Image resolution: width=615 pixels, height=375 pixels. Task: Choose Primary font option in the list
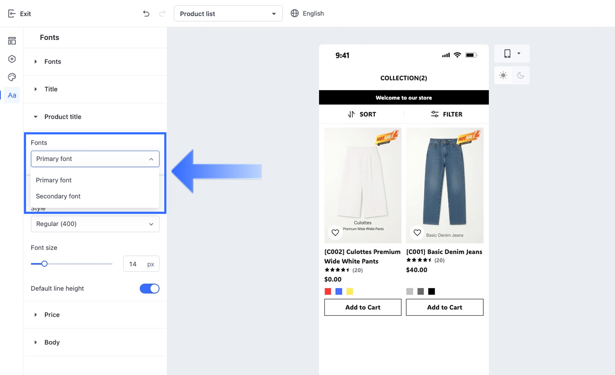54,180
